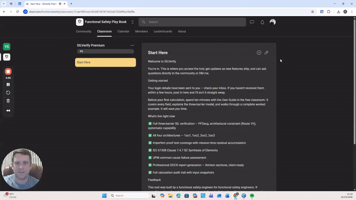
Task: Open the browser extensions puzzle icon
Action: pos(329,11)
